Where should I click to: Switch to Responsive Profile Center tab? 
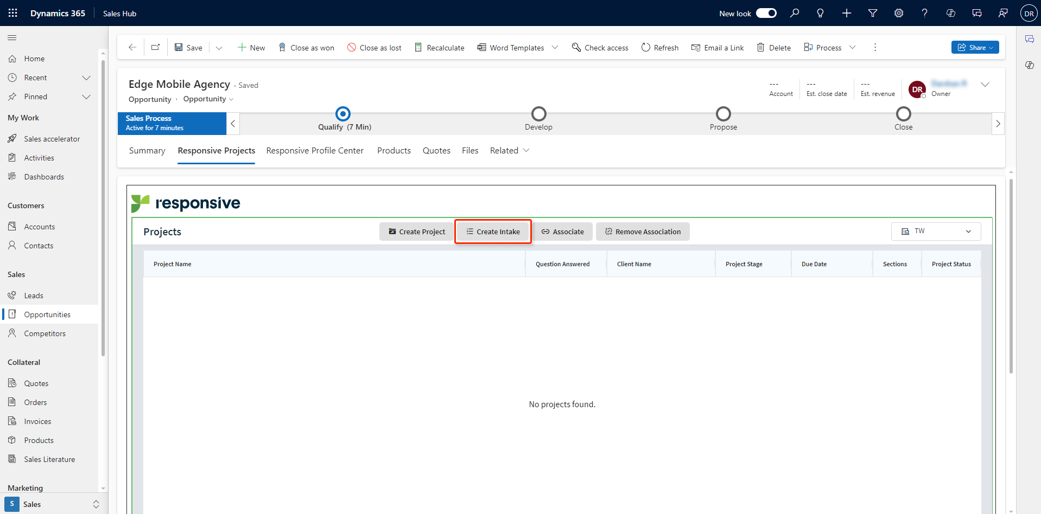pos(315,150)
